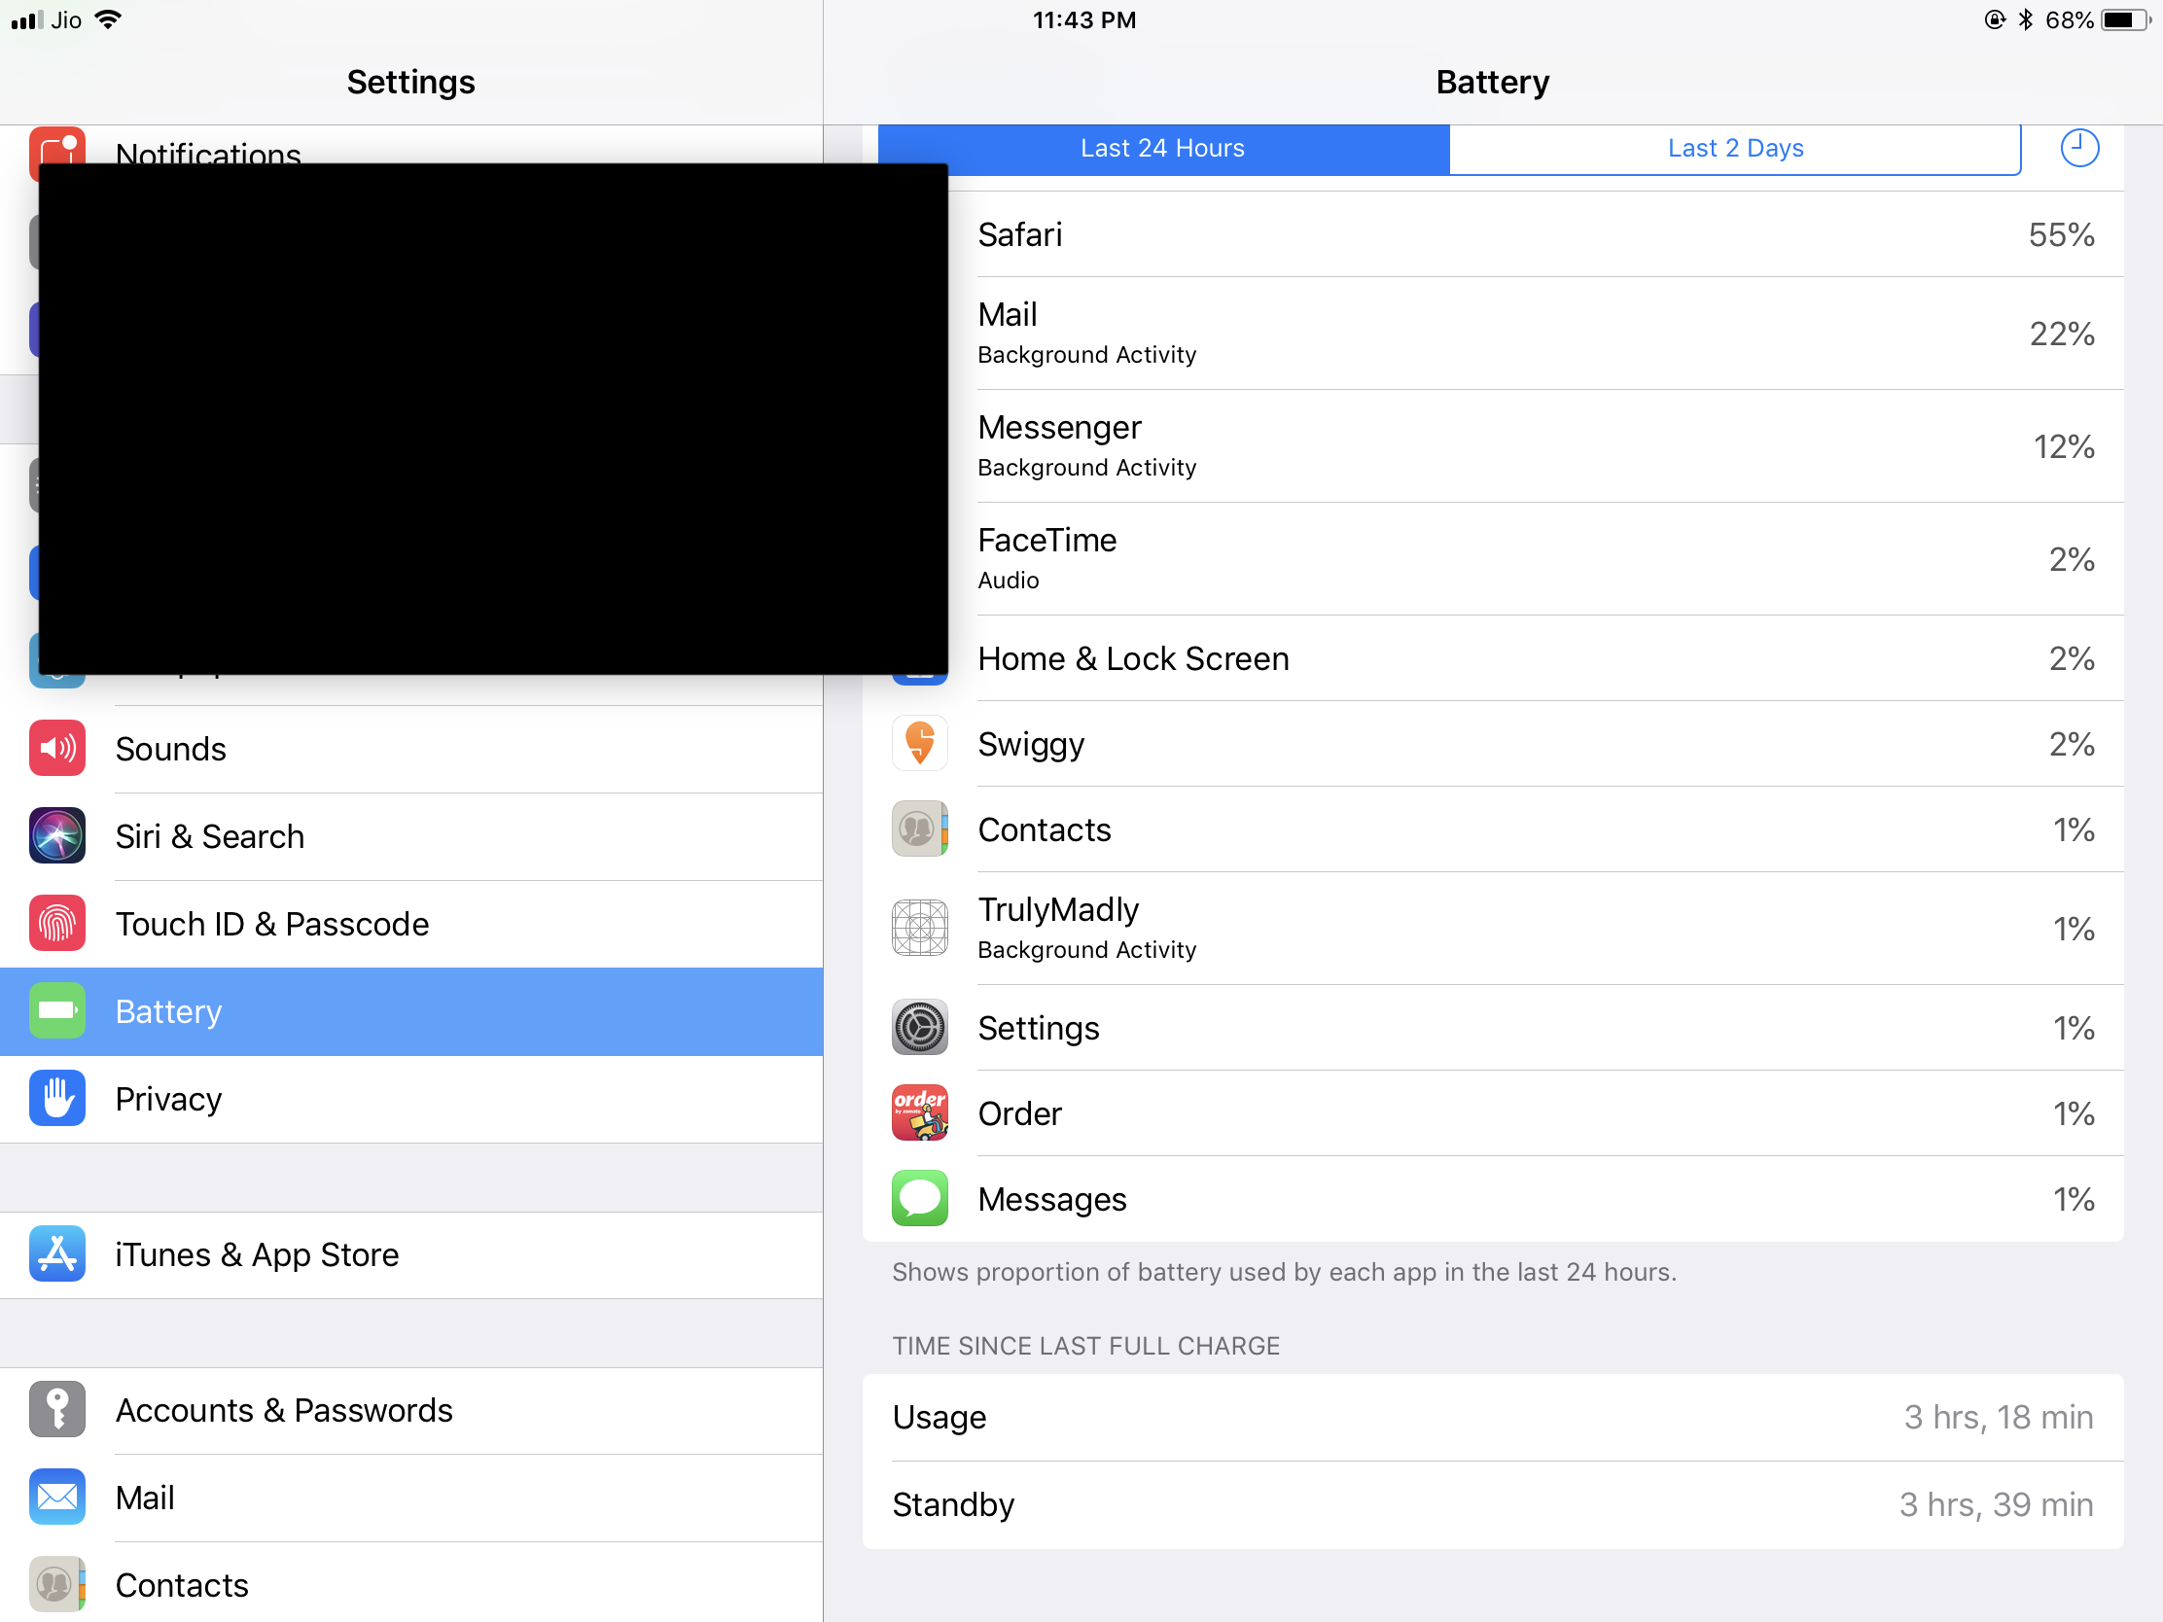The image size is (2163, 1622).
Task: Switch to Last 24 Hours tab
Action: (x=1163, y=149)
